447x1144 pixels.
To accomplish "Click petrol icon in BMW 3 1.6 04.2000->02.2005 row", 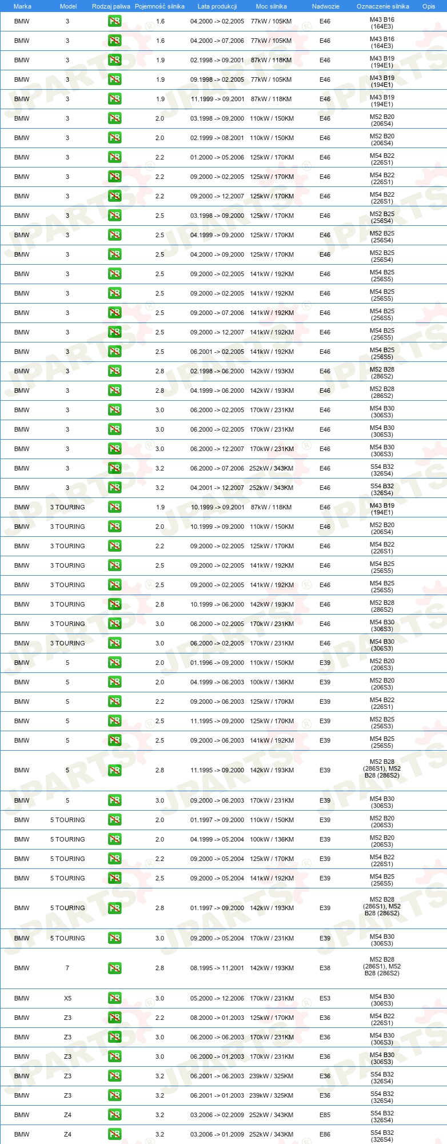I will (114, 21).
